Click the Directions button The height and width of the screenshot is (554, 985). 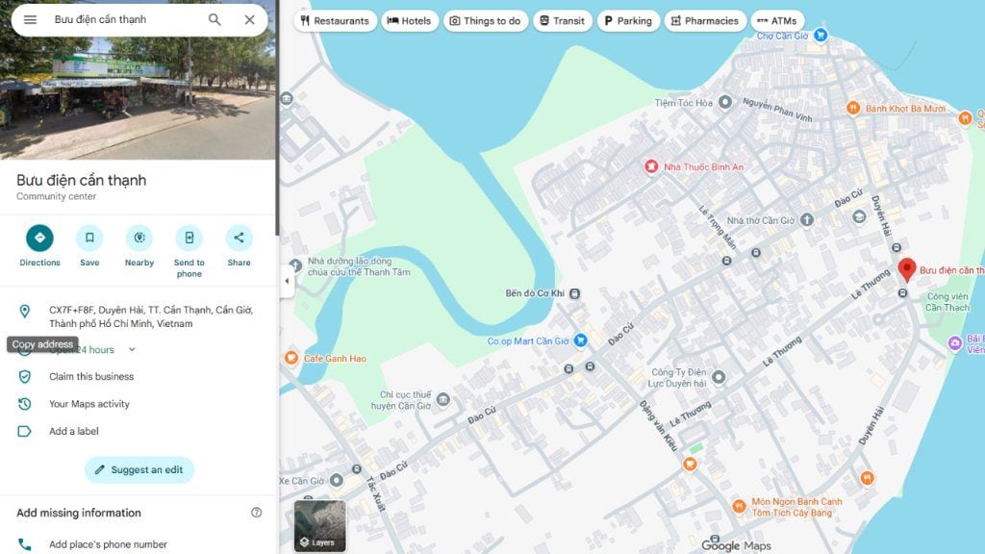tap(39, 238)
